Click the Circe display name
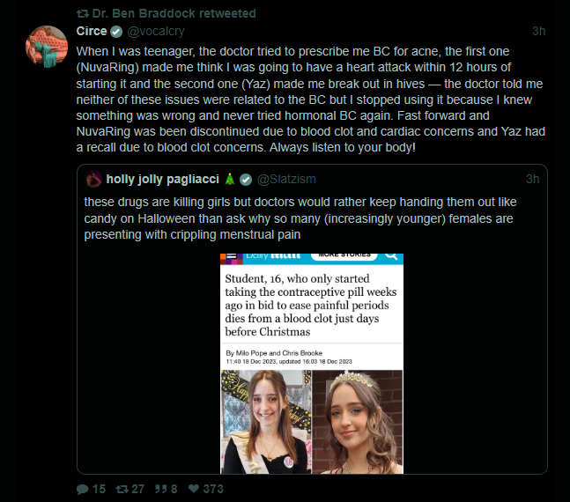Image resolution: width=570 pixels, height=502 pixels. 92,31
